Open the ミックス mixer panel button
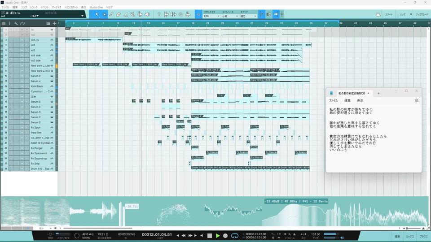 (x=410, y=236)
